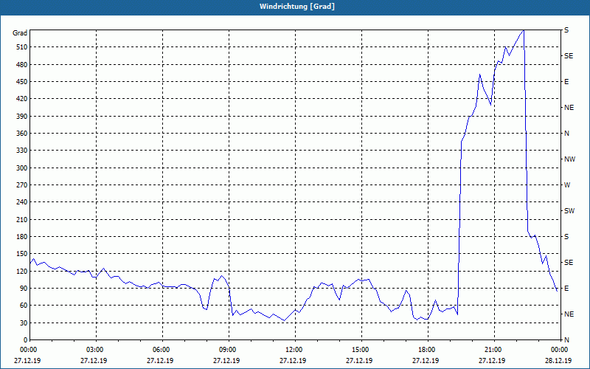Viewport: 590px width, 369px height.
Task: Select the 240 y-axis value
Action: (x=21, y=202)
